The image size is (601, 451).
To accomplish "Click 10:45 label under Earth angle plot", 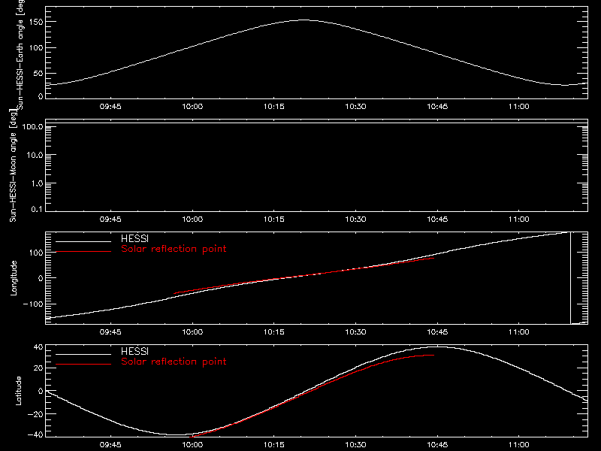I will (437, 107).
